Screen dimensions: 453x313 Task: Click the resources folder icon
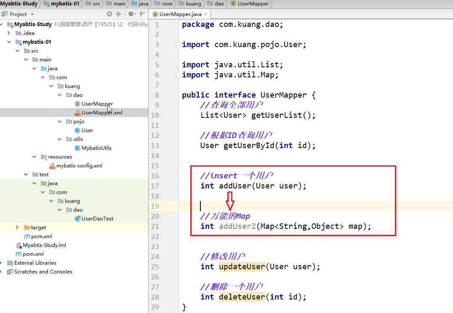(x=44, y=157)
